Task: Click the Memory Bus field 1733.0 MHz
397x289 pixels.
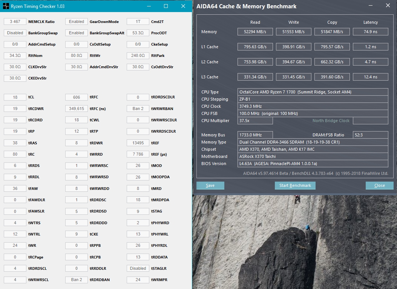Action: (x=255, y=135)
